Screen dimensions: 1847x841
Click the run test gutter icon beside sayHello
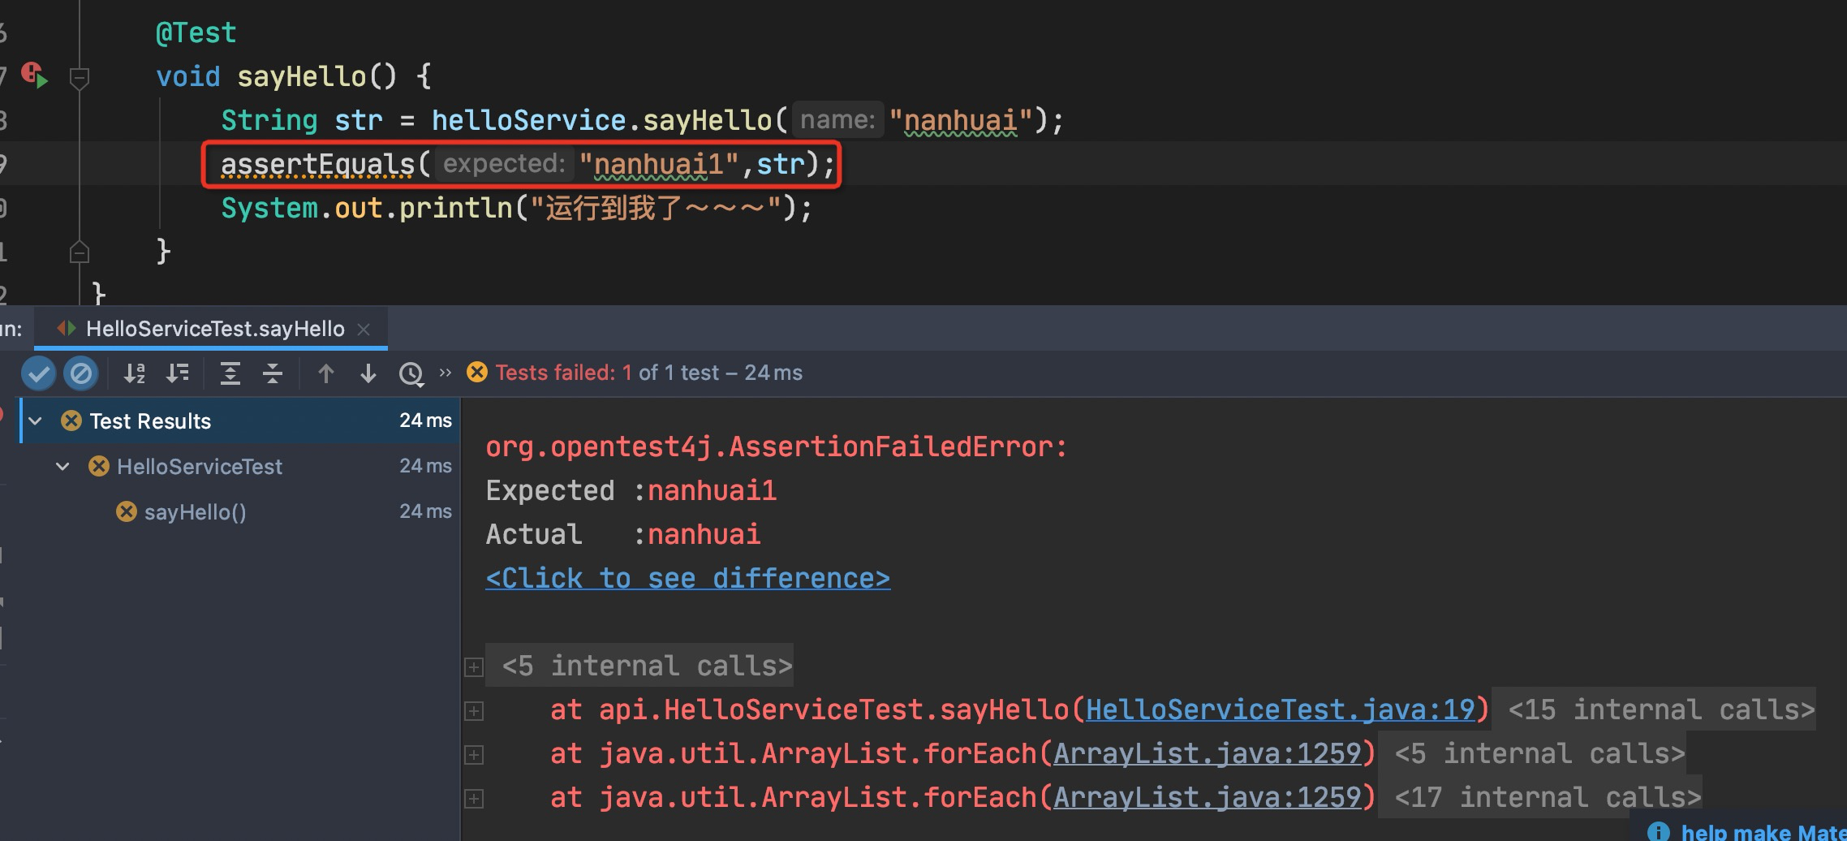[34, 75]
